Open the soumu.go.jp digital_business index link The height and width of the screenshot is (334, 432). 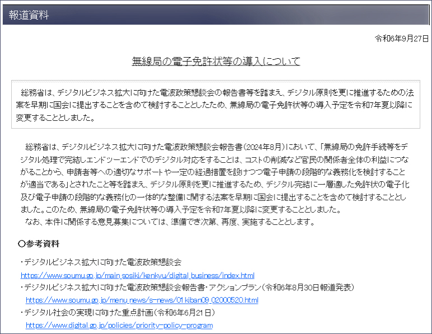[137, 275]
